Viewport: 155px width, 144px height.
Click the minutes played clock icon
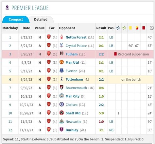[152, 28]
